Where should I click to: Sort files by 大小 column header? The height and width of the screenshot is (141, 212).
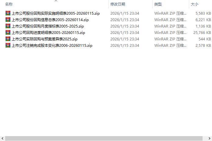[x=195, y=4]
